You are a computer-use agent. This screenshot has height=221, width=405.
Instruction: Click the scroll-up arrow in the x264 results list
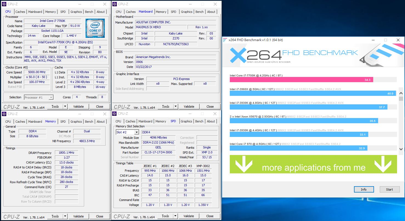click(x=401, y=93)
